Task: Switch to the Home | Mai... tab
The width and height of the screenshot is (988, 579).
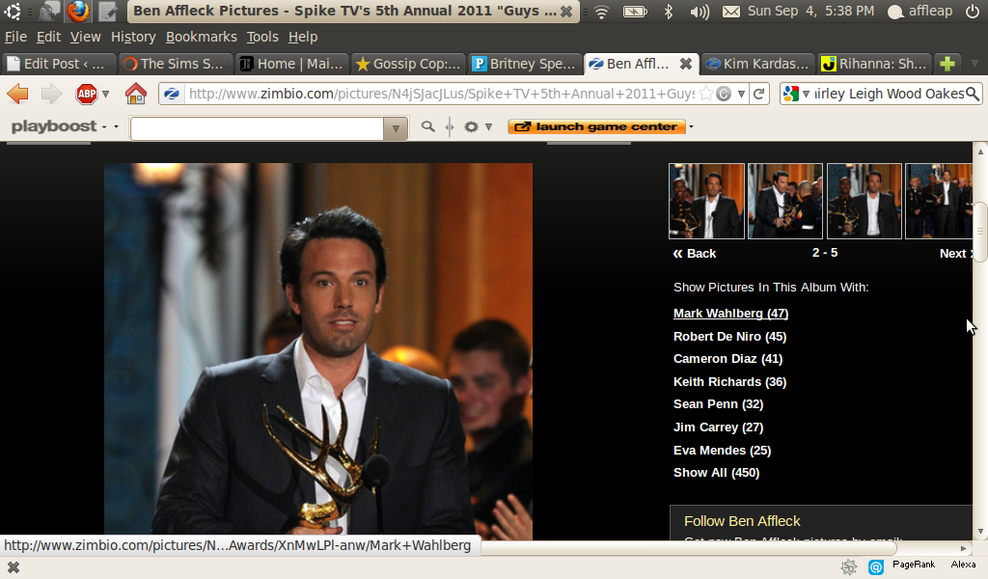Action: pyautogui.click(x=292, y=64)
